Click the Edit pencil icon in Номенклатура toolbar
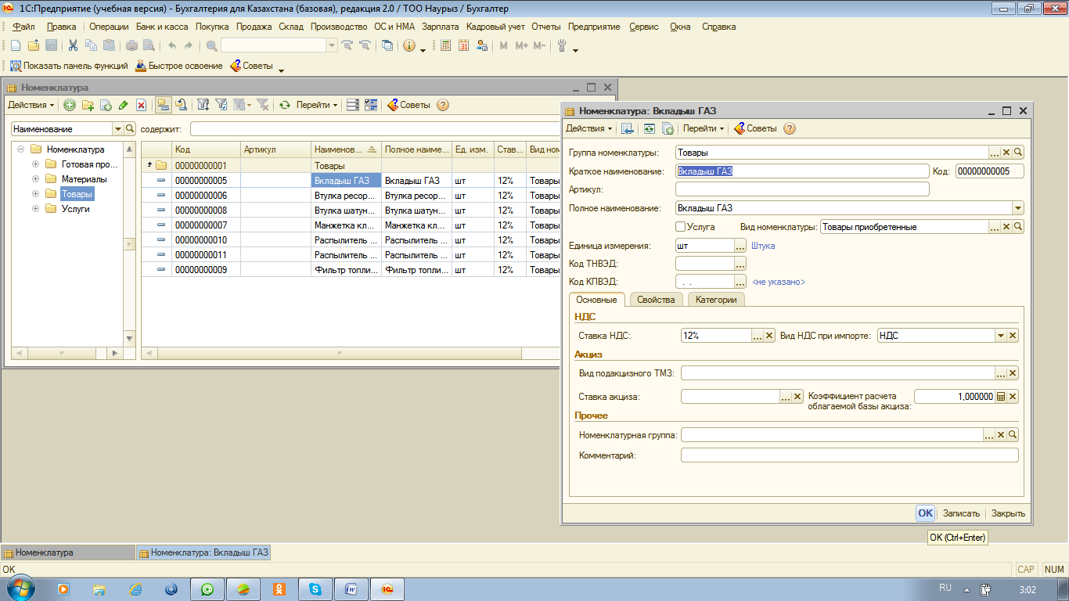The image size is (1069, 601). point(123,105)
